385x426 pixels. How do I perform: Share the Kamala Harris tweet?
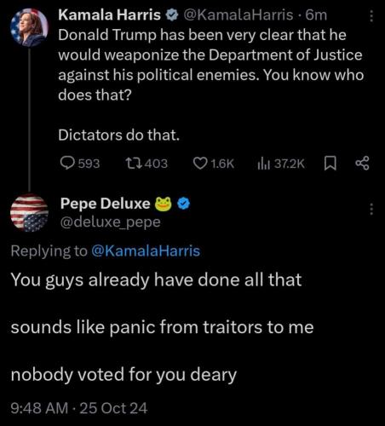tap(363, 164)
